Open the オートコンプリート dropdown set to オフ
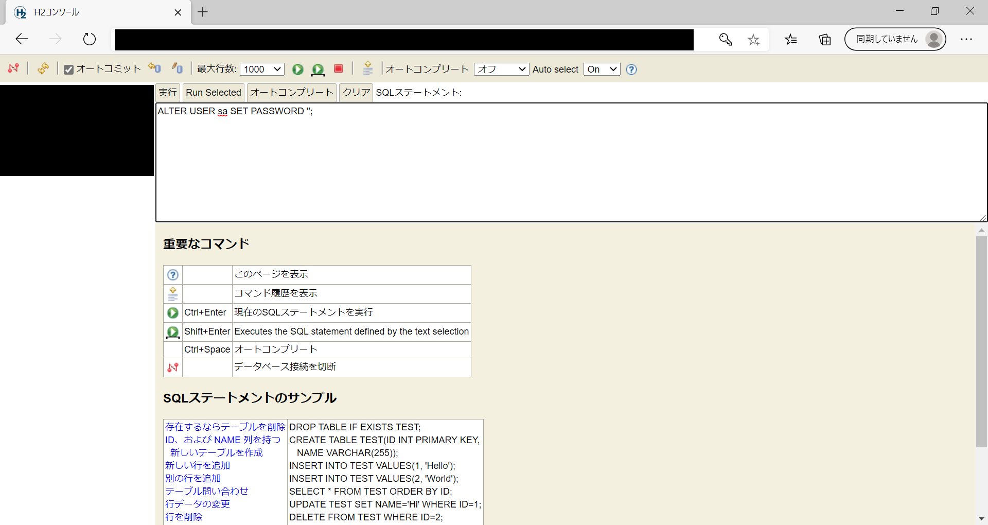This screenshot has width=988, height=525. pos(501,69)
